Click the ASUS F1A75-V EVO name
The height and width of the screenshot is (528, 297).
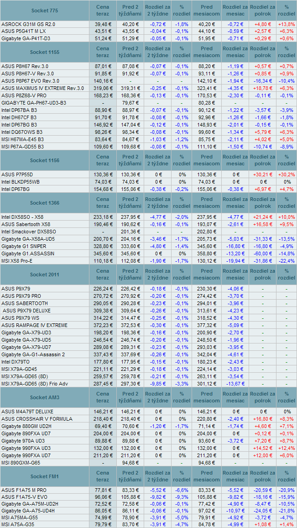[x=24, y=497]
